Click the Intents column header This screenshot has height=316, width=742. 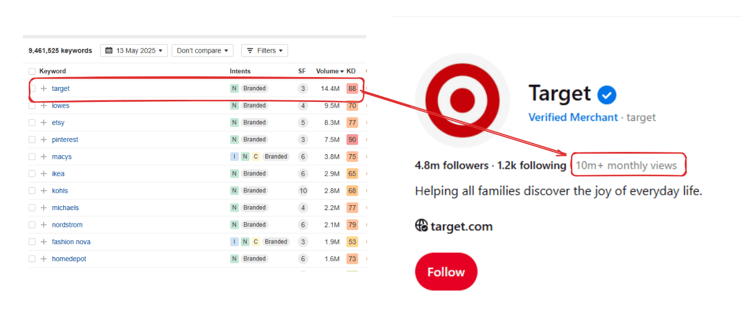tap(240, 71)
